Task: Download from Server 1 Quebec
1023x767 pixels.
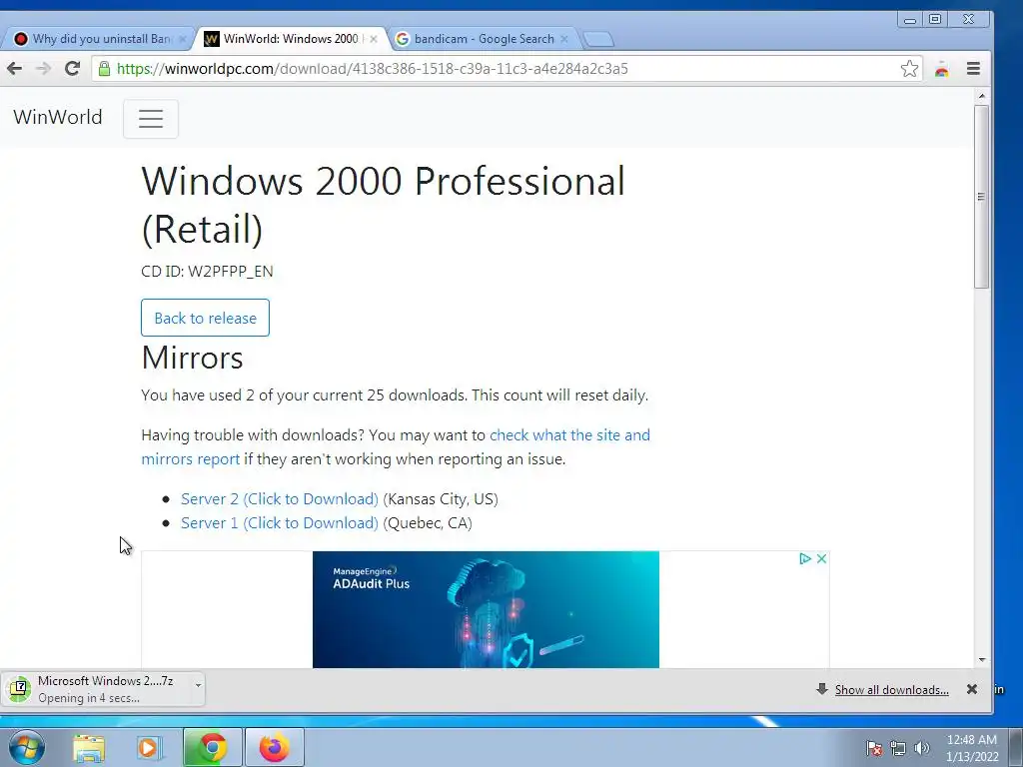Action: 280,523
